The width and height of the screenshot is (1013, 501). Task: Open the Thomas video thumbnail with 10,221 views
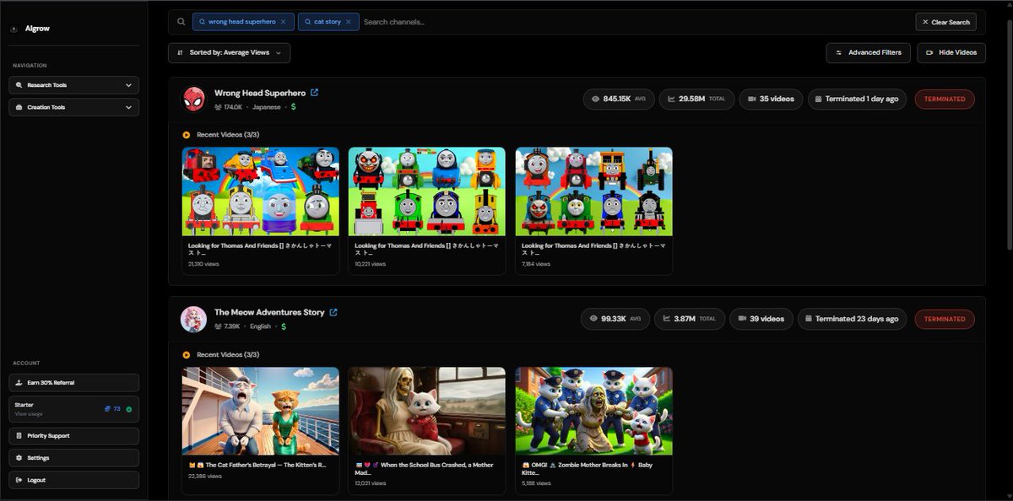click(427, 191)
